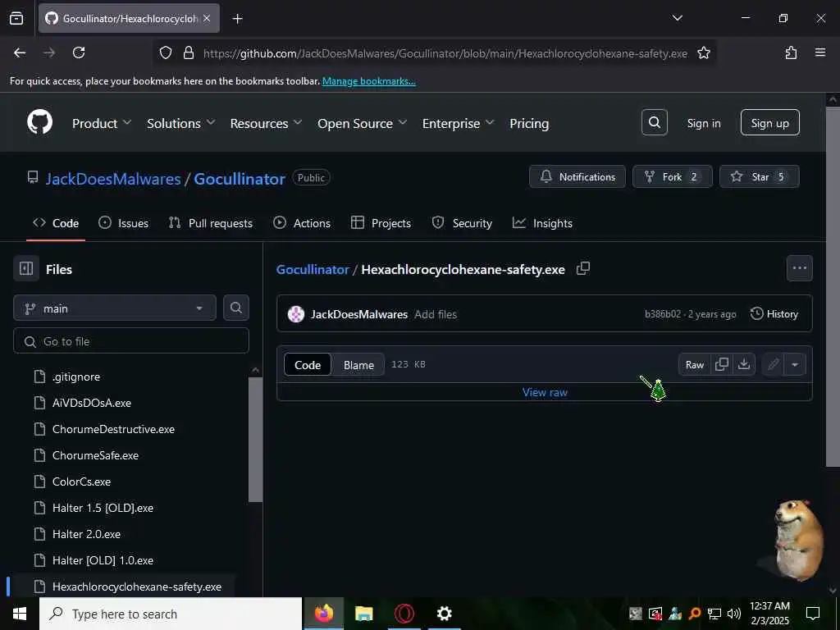
Task: Open Firefox from the taskbar
Action: (323, 614)
